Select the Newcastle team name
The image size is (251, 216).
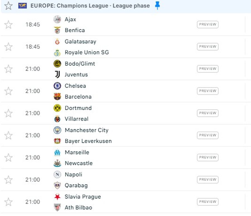click(79, 163)
